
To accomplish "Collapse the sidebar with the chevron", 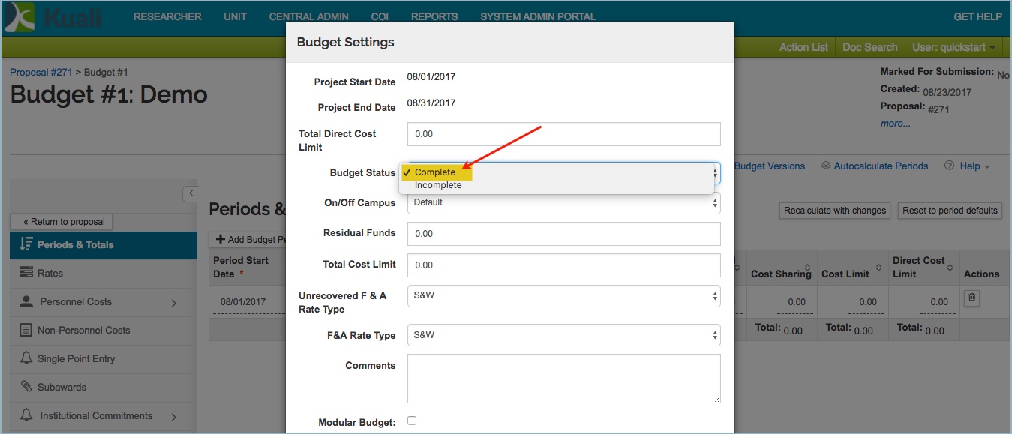I will 191,193.
